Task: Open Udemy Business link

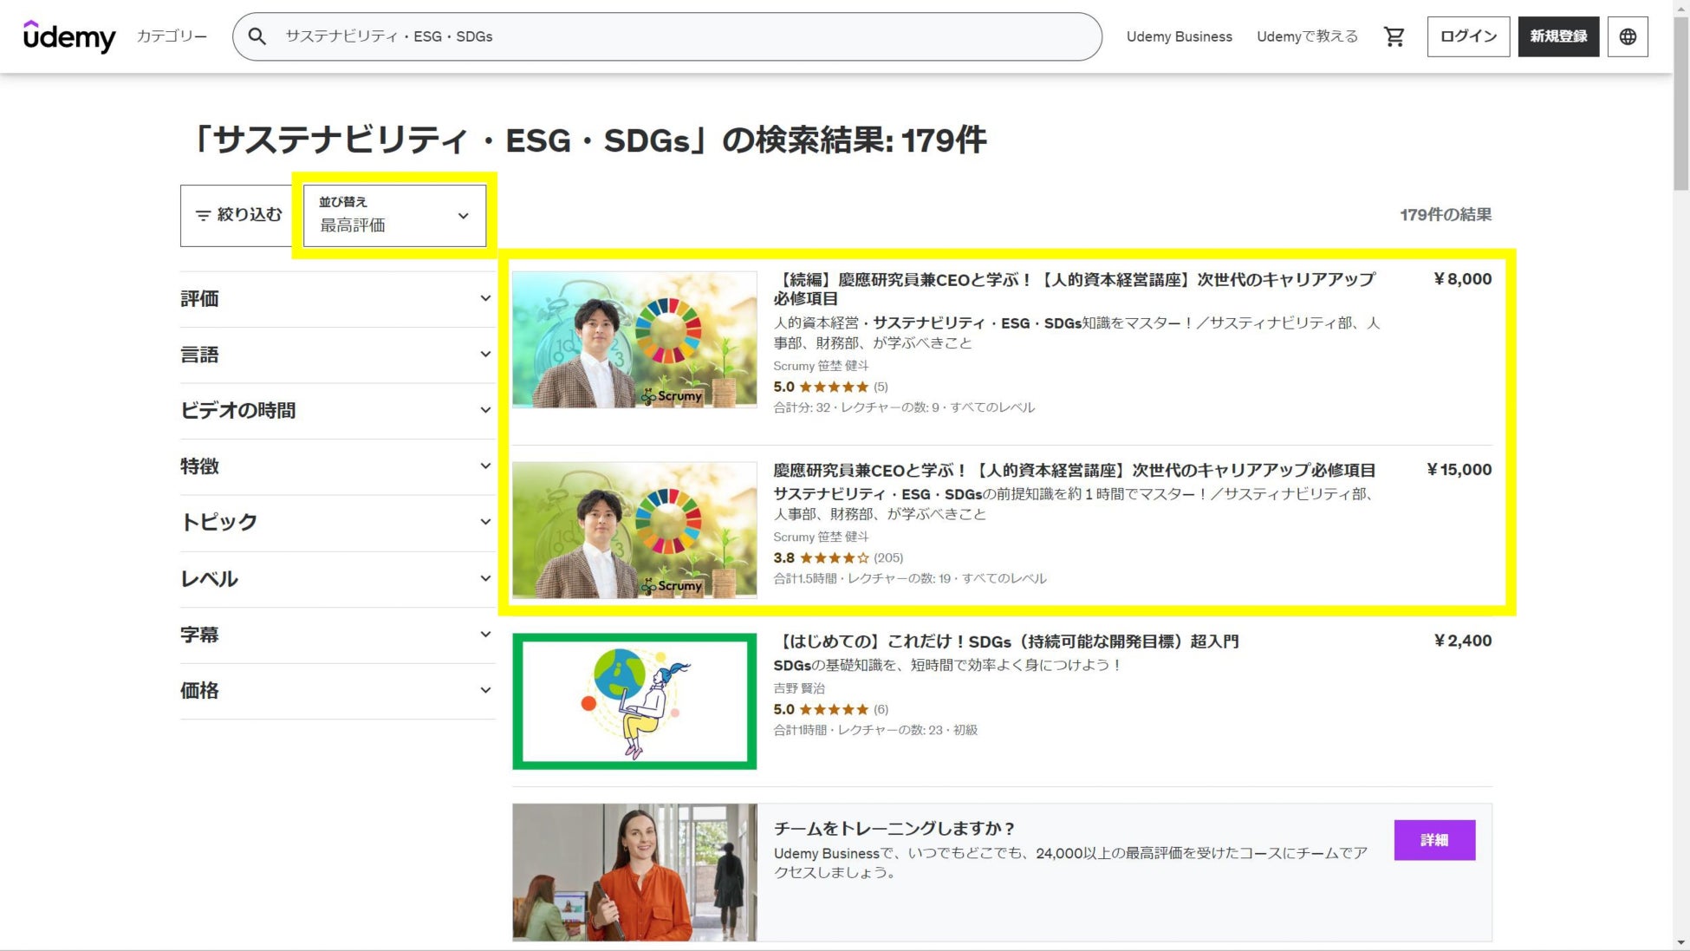Action: (x=1179, y=36)
